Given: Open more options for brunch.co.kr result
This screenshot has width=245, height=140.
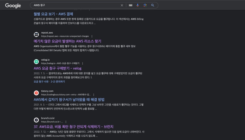Looking at the screenshot, I should (66, 122).
